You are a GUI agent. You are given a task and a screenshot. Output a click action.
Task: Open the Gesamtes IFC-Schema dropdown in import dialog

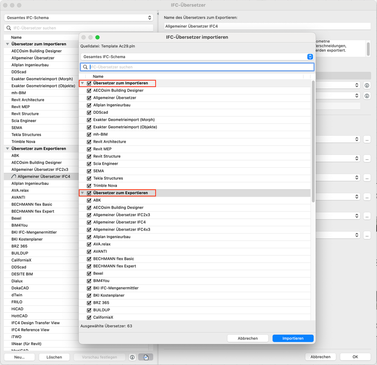click(197, 57)
